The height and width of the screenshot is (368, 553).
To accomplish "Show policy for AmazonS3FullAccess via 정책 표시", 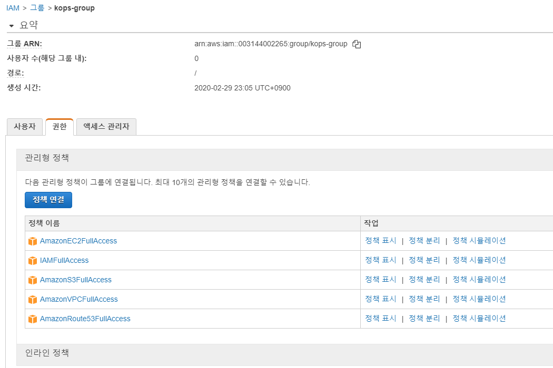I will point(381,279).
